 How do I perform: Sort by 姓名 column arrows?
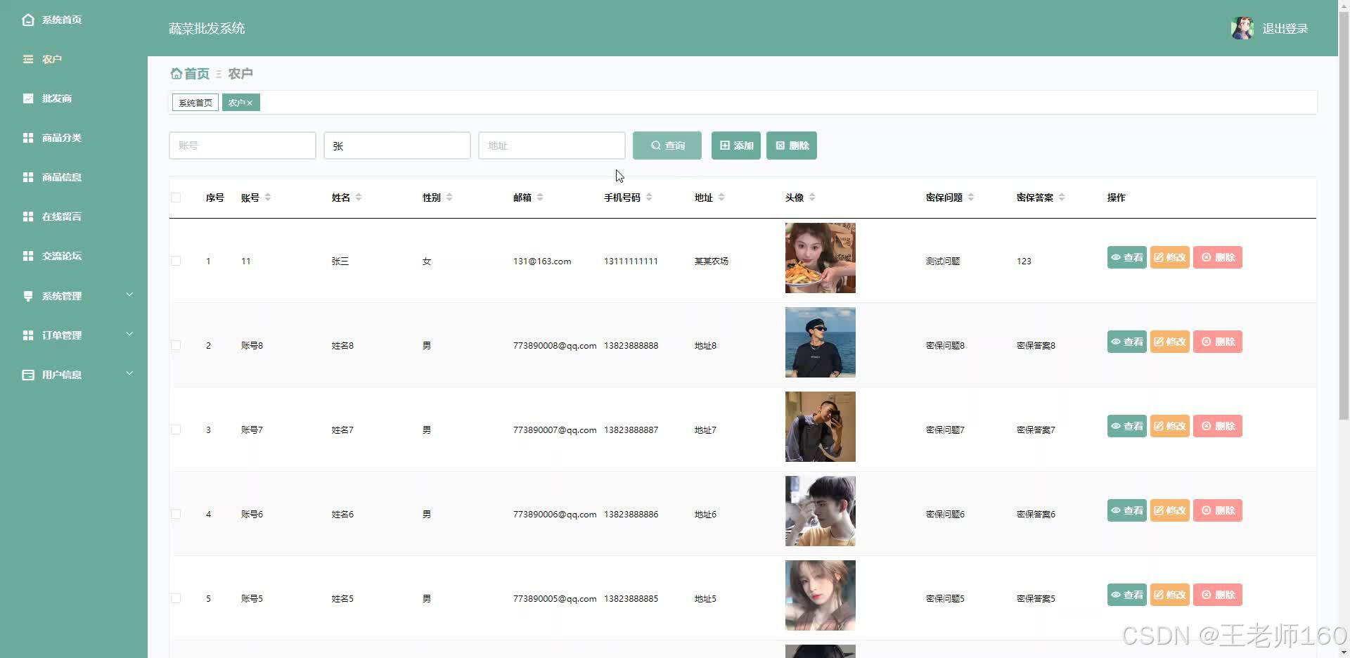[x=359, y=198]
